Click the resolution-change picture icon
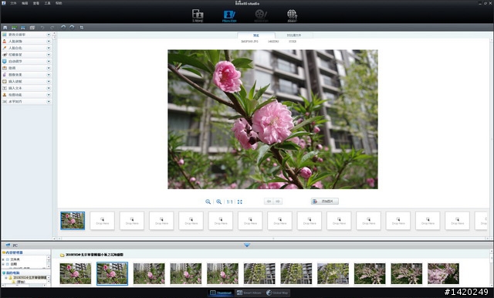494x298 pixels. tap(5, 35)
